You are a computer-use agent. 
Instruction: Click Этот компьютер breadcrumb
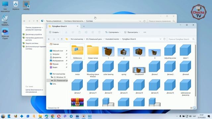click(x=77, y=39)
